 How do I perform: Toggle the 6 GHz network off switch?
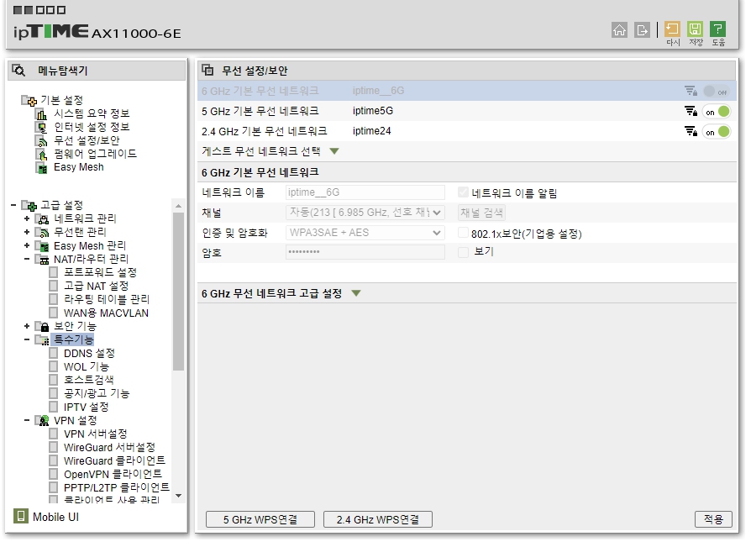(716, 91)
